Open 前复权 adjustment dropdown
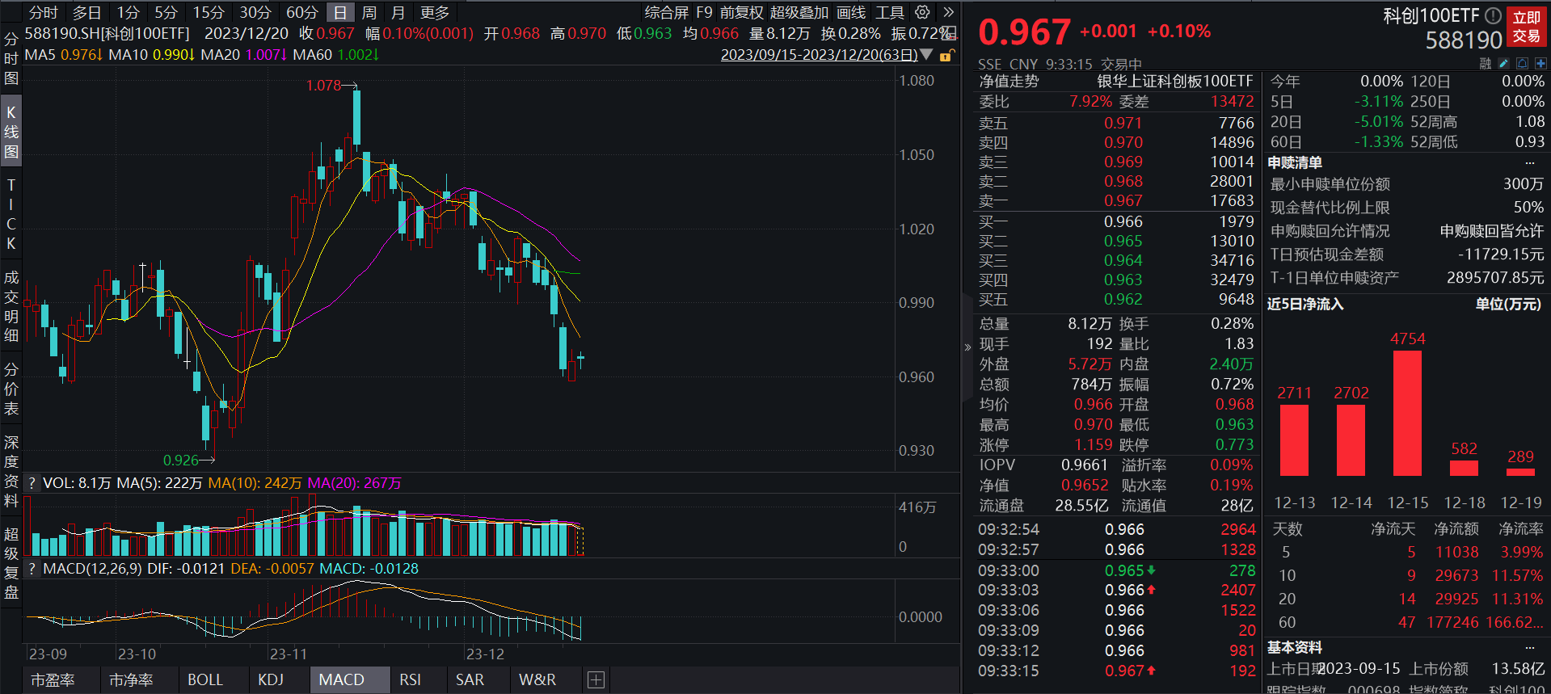1551x694 pixels. click(x=742, y=12)
